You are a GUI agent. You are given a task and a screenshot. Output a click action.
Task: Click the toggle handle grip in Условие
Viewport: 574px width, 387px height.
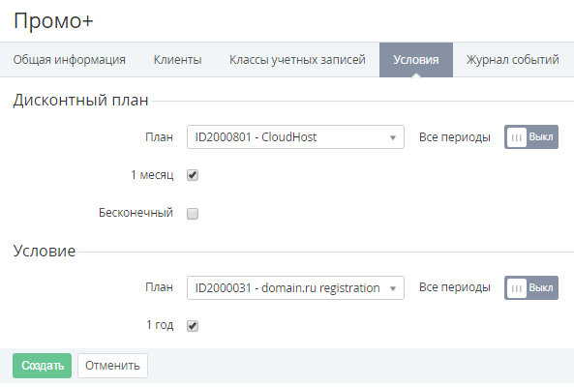517,288
